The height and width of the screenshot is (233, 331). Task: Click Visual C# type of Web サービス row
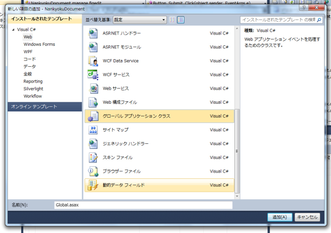(219, 88)
